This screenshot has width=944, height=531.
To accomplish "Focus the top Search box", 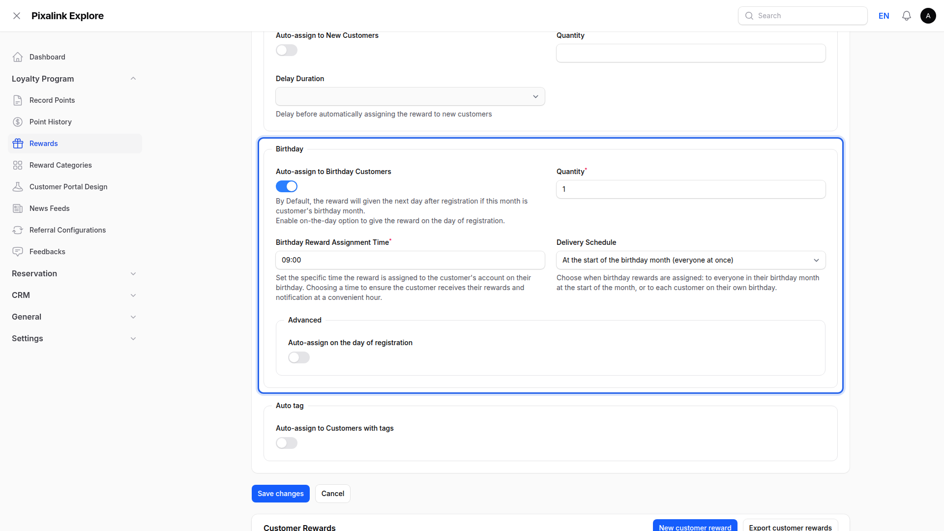I will [x=802, y=16].
